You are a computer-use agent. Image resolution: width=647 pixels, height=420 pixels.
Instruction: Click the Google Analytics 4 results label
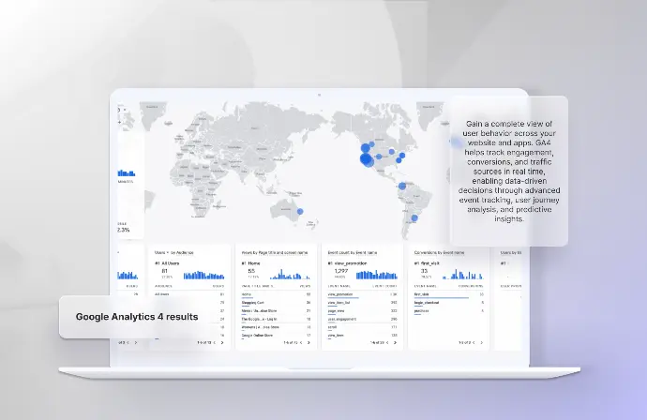[137, 317]
